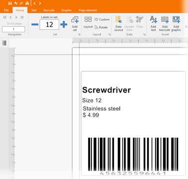Select the Stainless steel text on label
The height and width of the screenshot is (179, 188).
101,108
